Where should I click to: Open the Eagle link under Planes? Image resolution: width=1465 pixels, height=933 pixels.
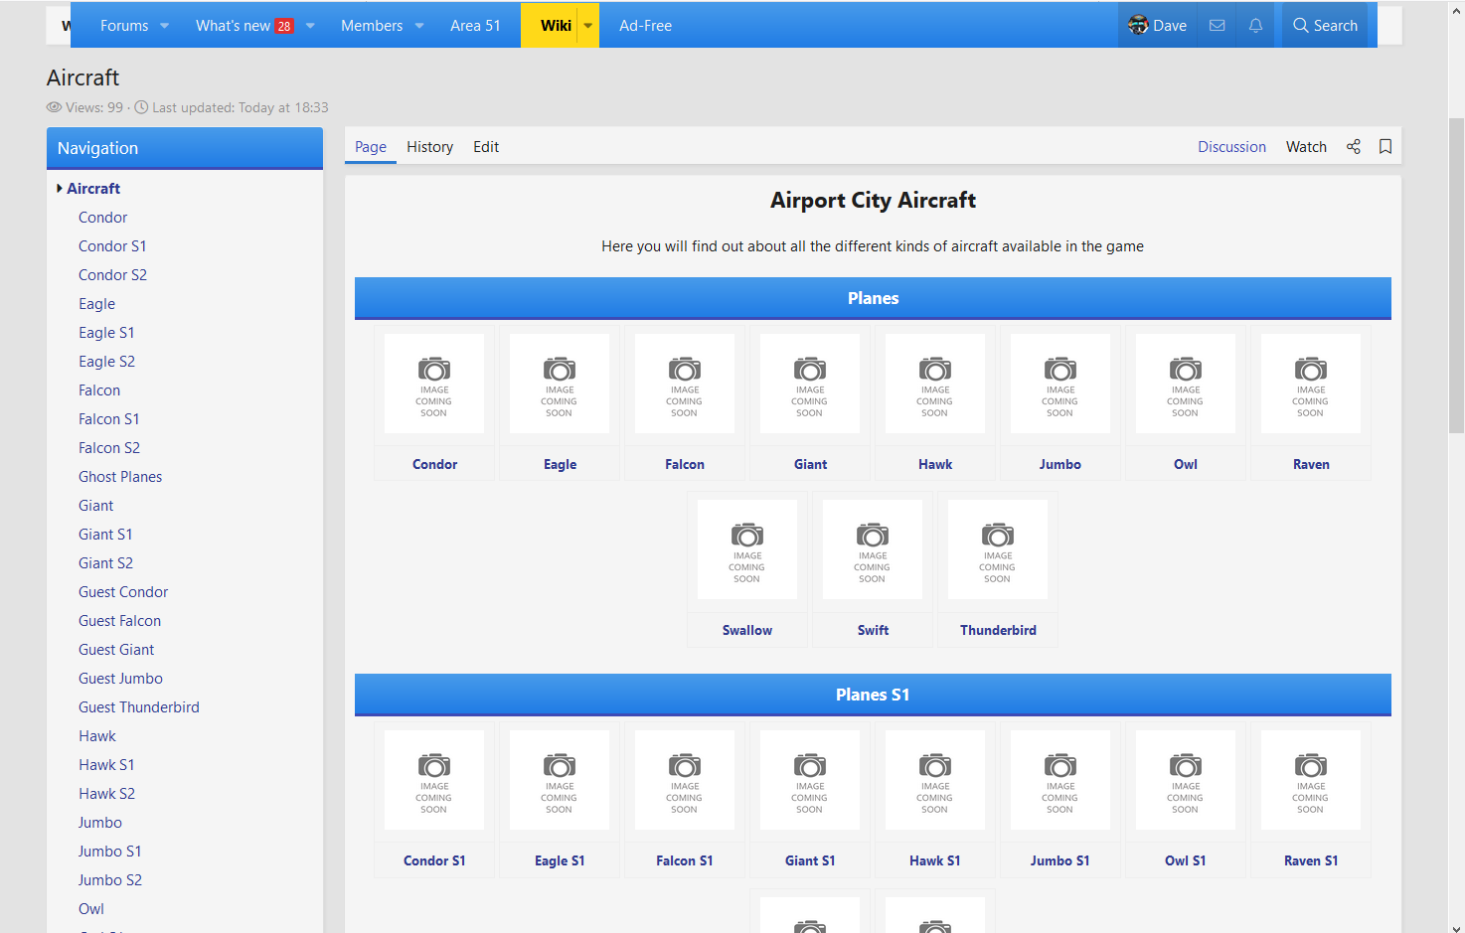click(561, 464)
